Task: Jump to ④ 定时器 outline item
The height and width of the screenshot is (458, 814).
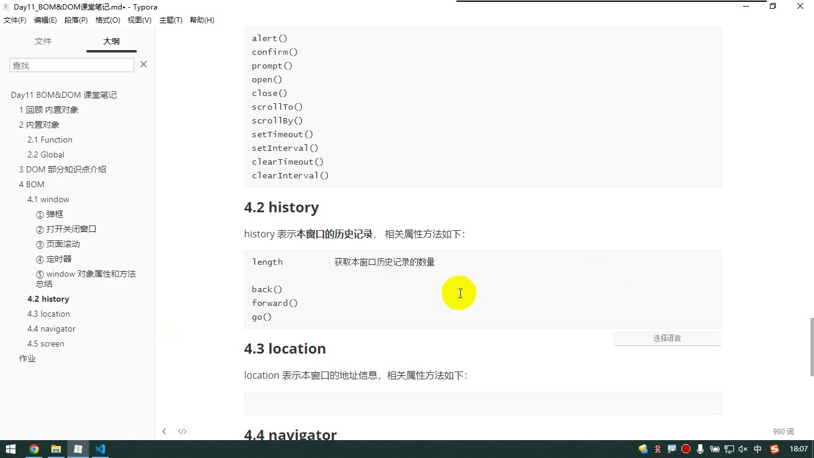Action: (x=54, y=259)
